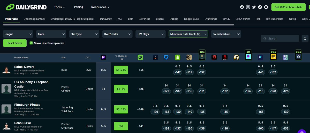
Task: Click the Stat column header
Action: click(x=63, y=58)
